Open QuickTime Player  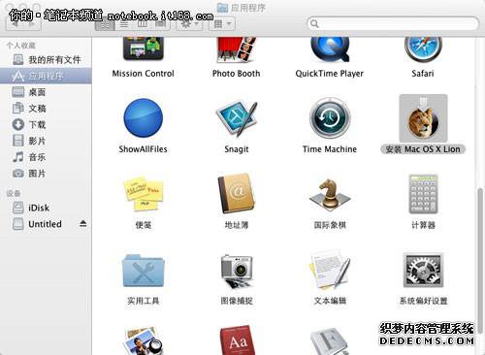pyautogui.click(x=330, y=49)
